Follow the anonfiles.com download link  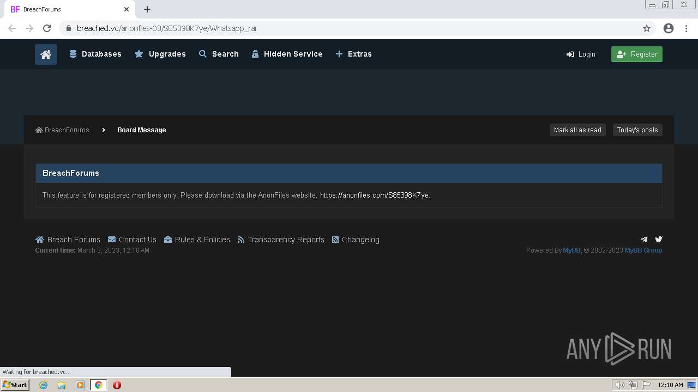click(375, 195)
